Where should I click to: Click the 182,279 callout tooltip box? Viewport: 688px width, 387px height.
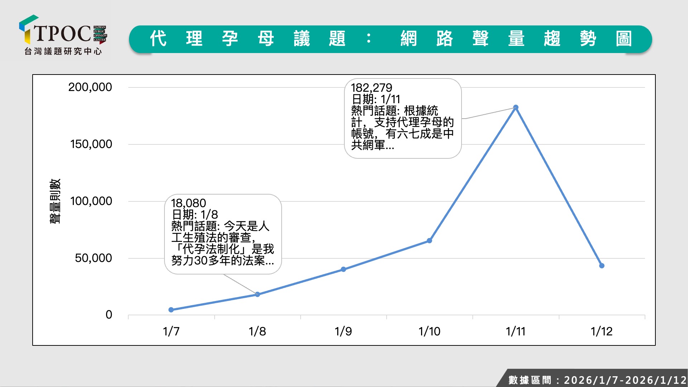(x=402, y=118)
